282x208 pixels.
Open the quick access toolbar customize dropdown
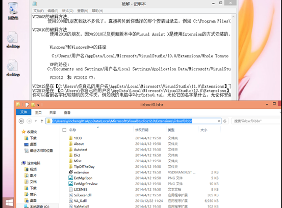pos(38,105)
